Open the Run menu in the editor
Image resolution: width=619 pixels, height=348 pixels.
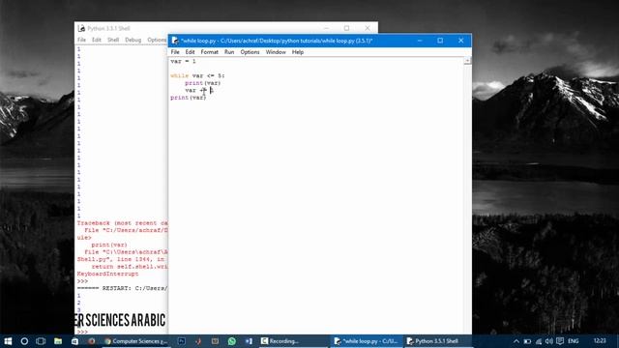tap(229, 52)
